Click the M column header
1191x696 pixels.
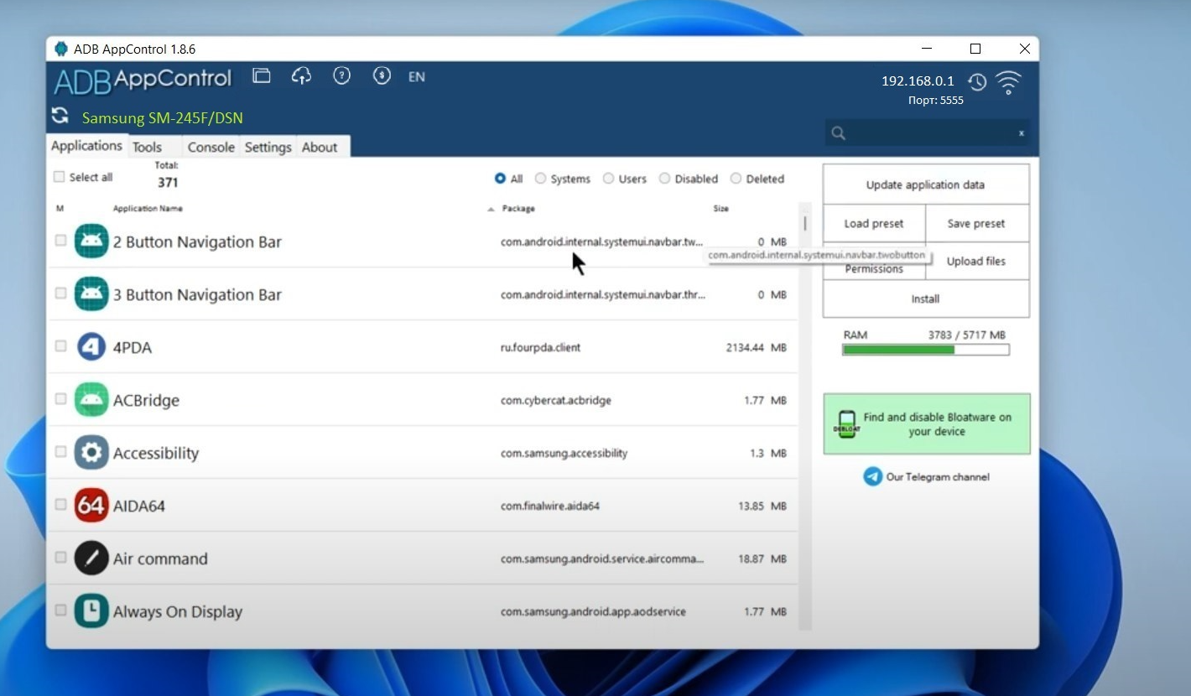click(x=60, y=209)
